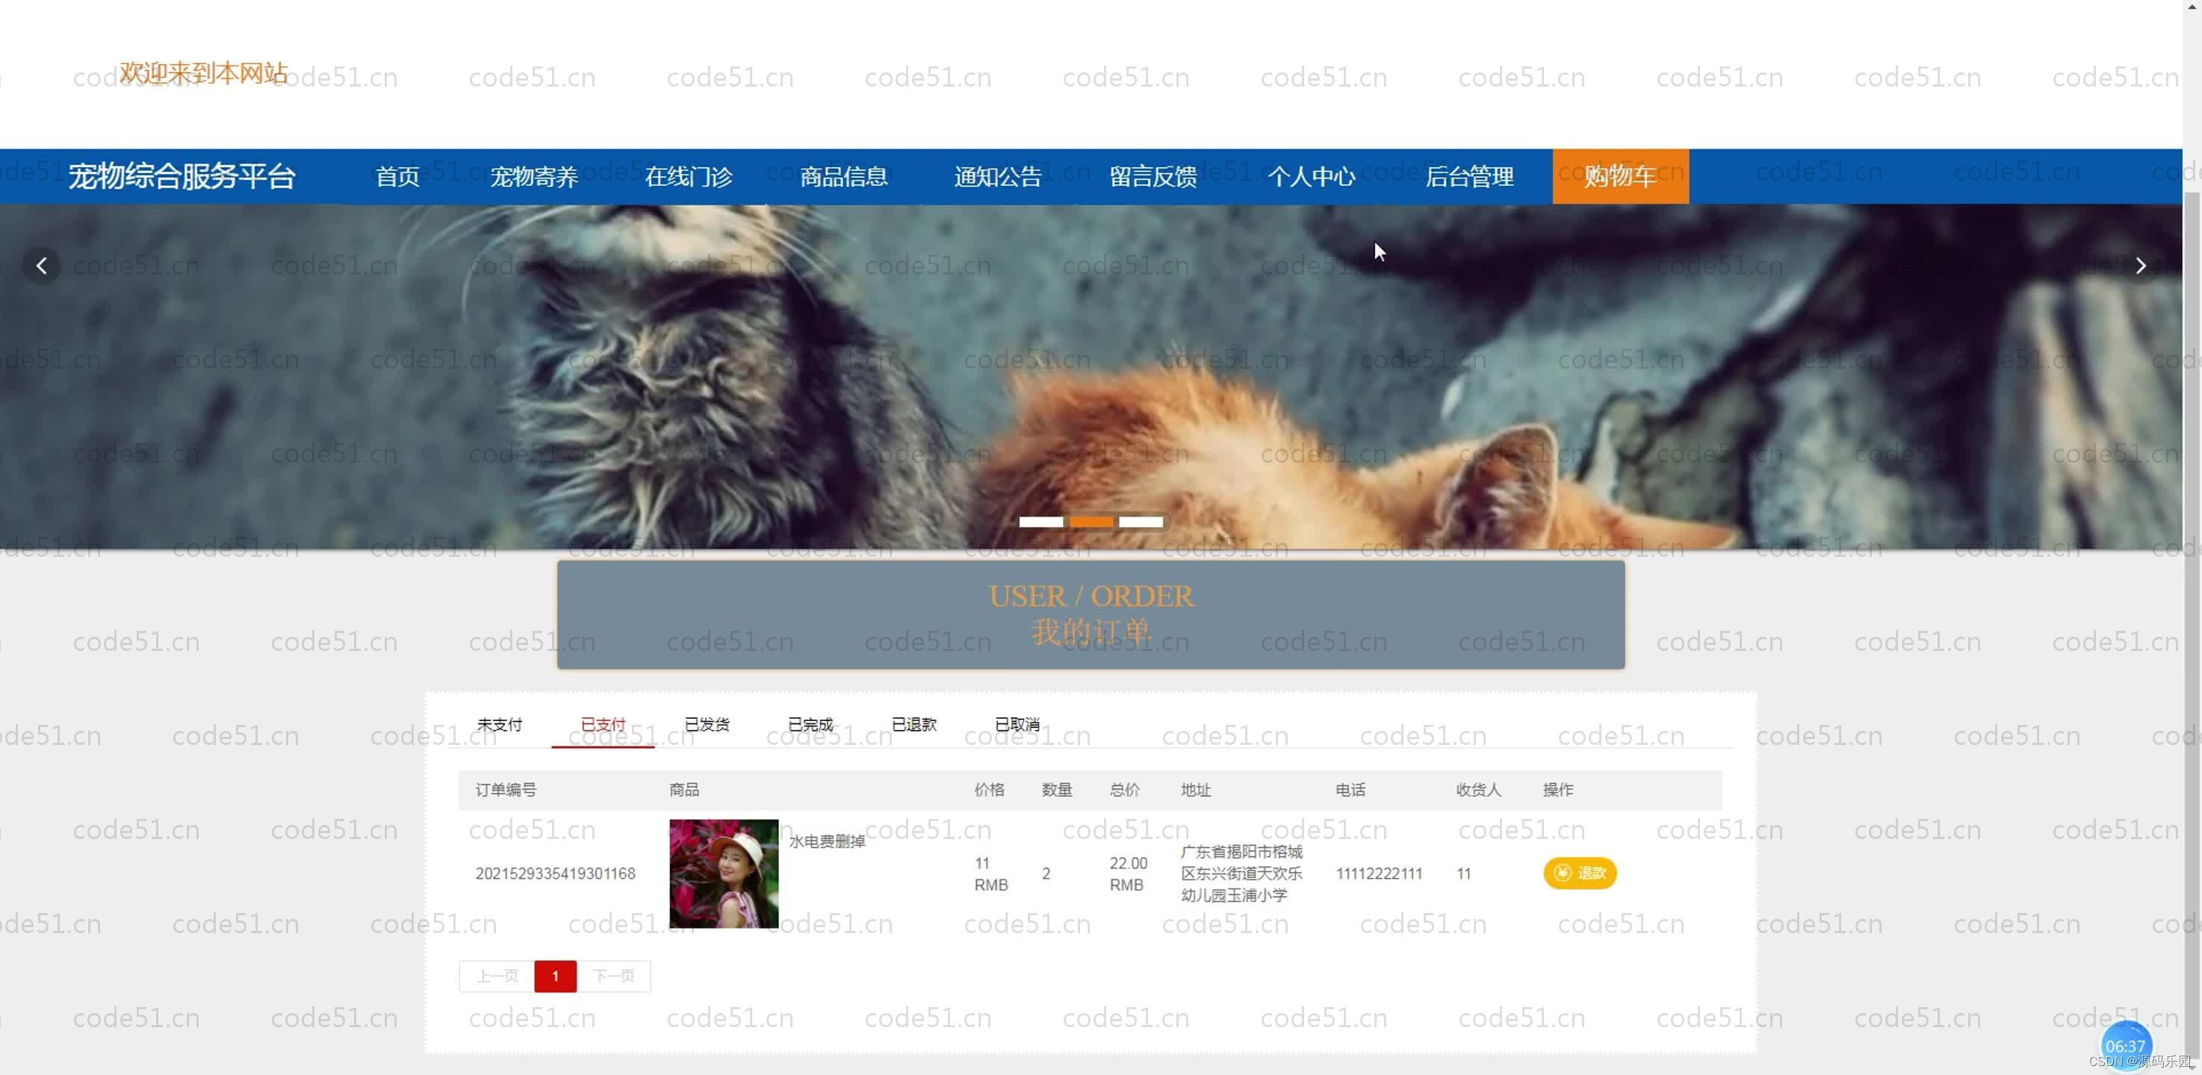This screenshot has height=1075, width=2202.
Task: Switch to the 已退款 orders tab
Action: pos(914,725)
